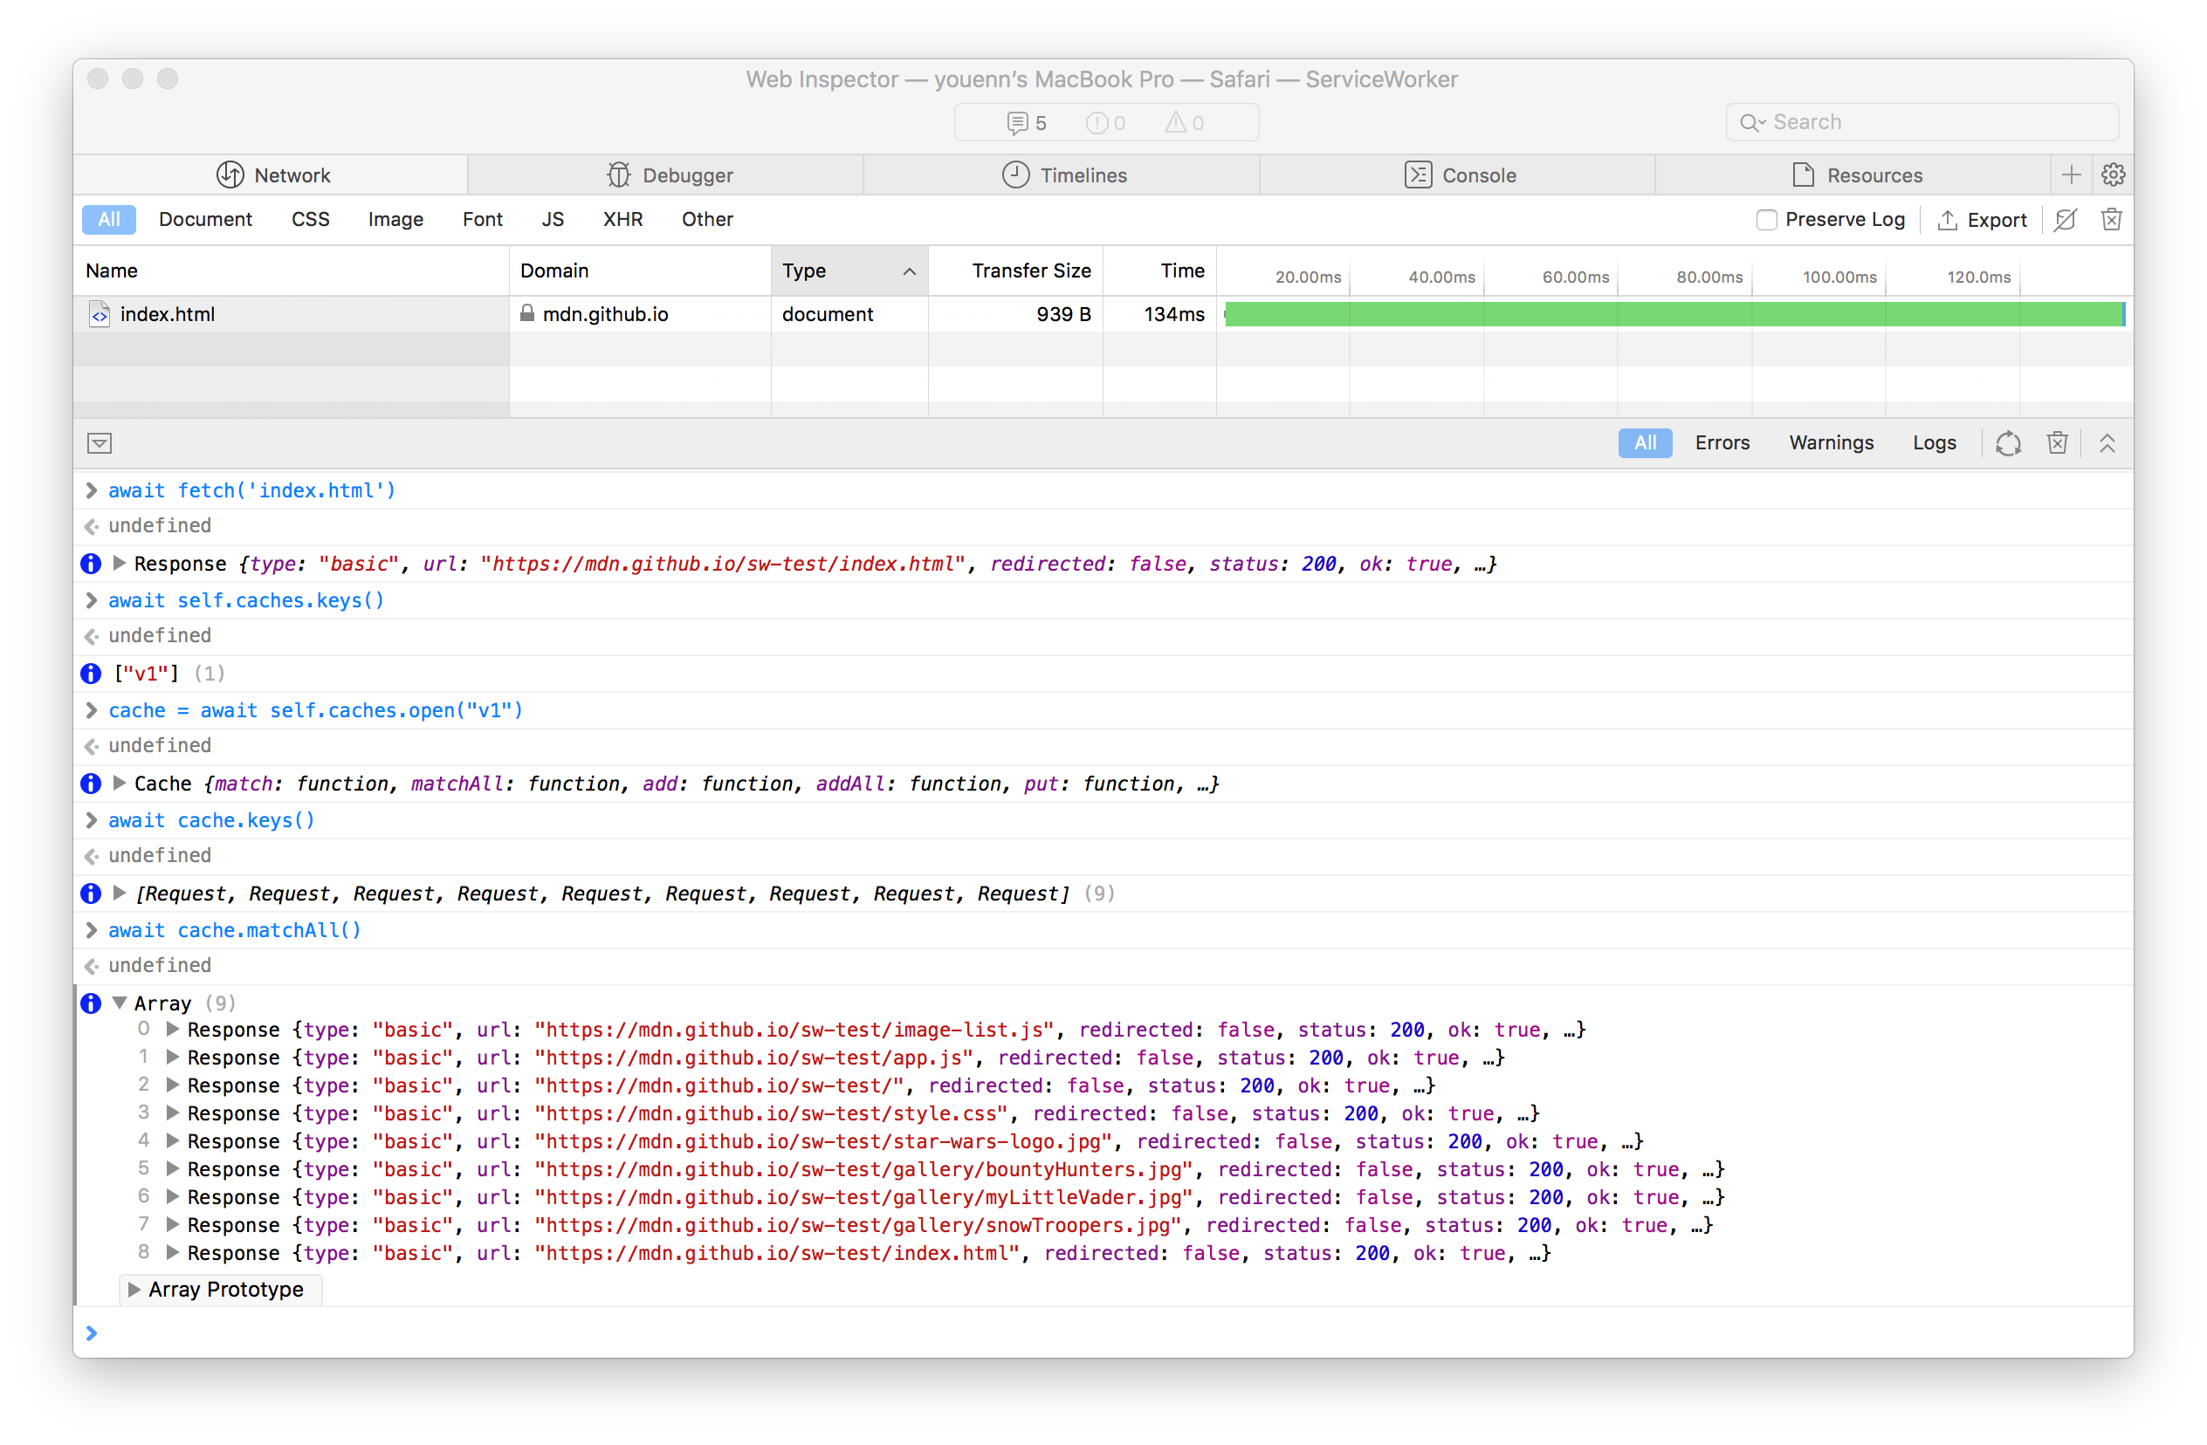Image resolution: width=2207 pixels, height=1445 pixels.
Task: Click info icon beside Cache output
Action: click(x=91, y=784)
